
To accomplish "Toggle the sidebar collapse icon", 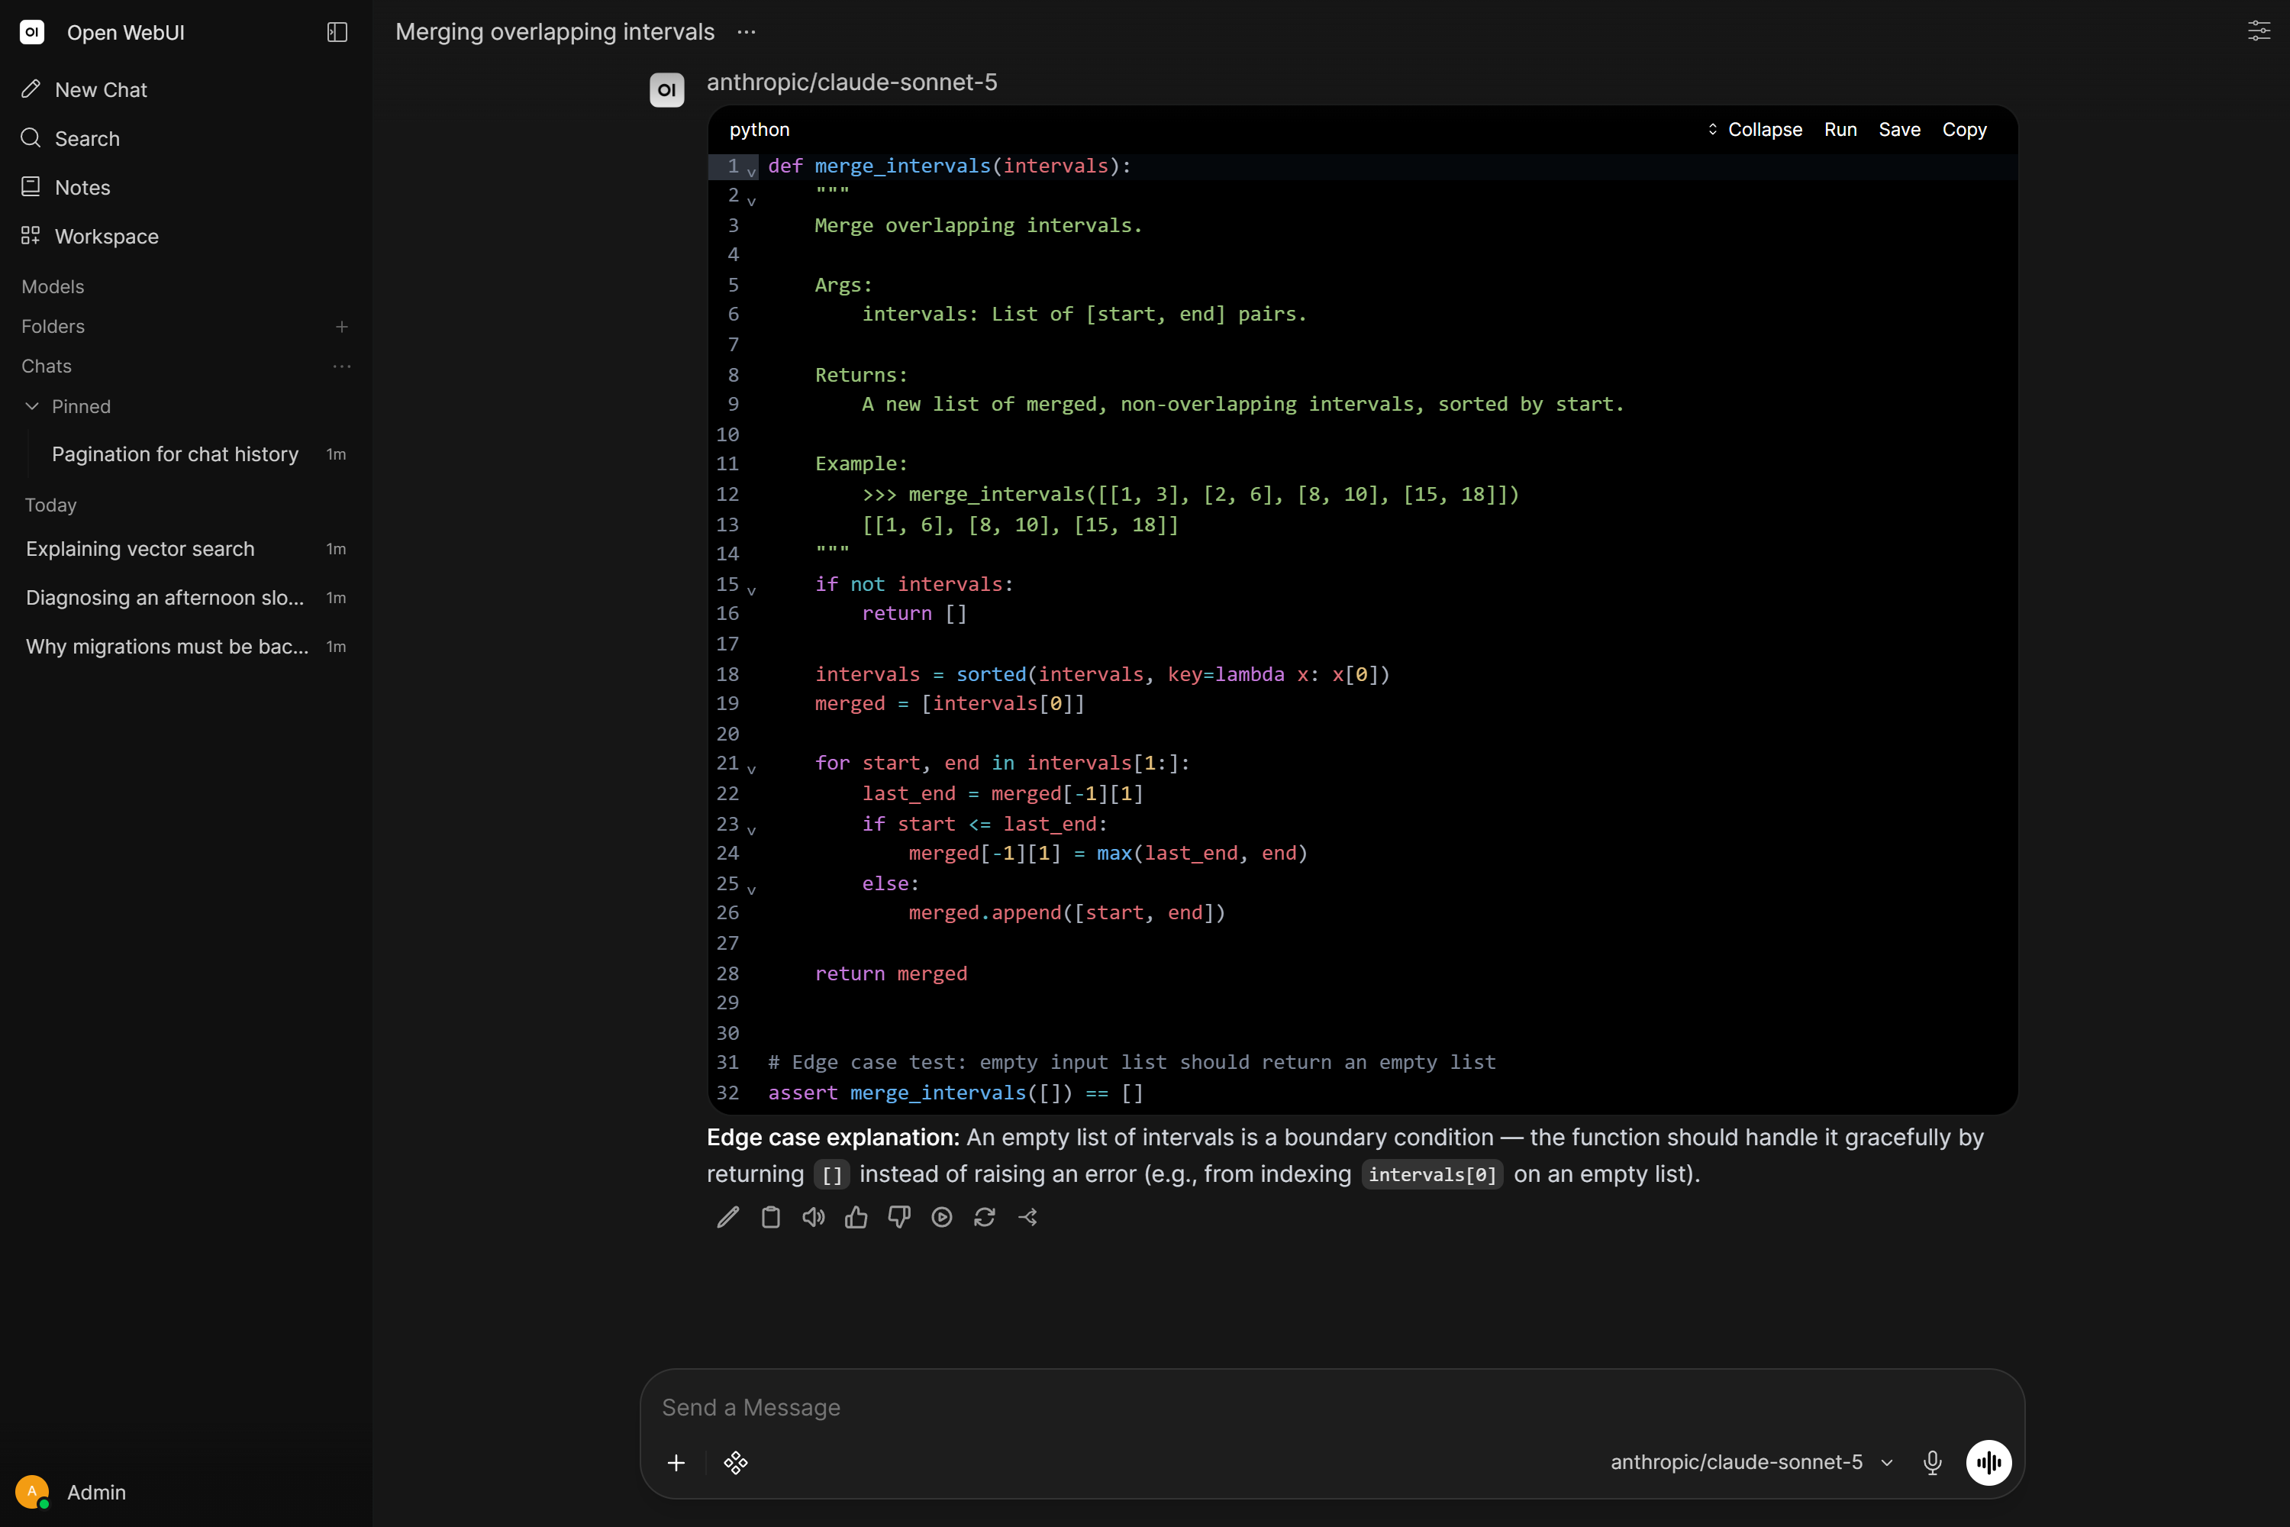I will coord(337,32).
